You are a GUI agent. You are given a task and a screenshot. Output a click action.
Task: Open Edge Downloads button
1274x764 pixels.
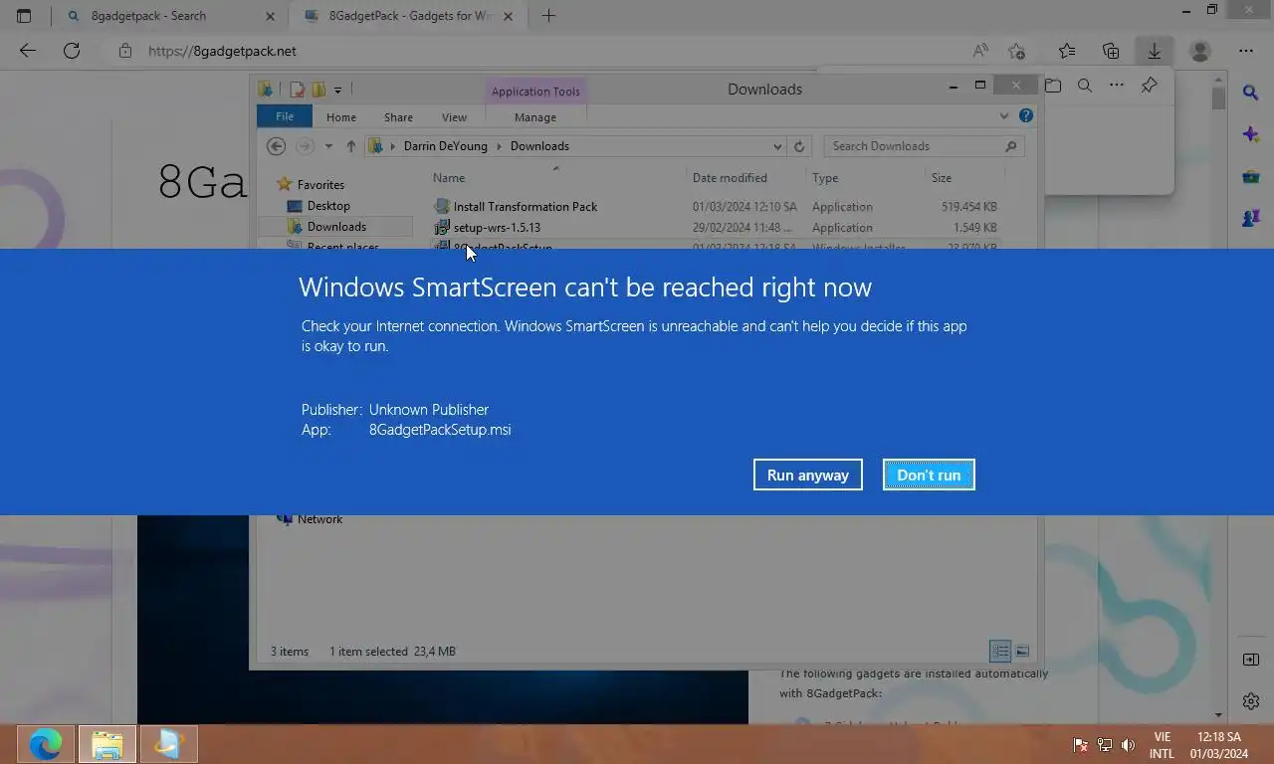[x=1155, y=51]
